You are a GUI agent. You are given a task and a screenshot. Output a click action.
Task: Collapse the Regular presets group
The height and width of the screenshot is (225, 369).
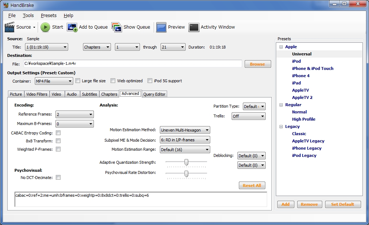[x=281, y=105]
